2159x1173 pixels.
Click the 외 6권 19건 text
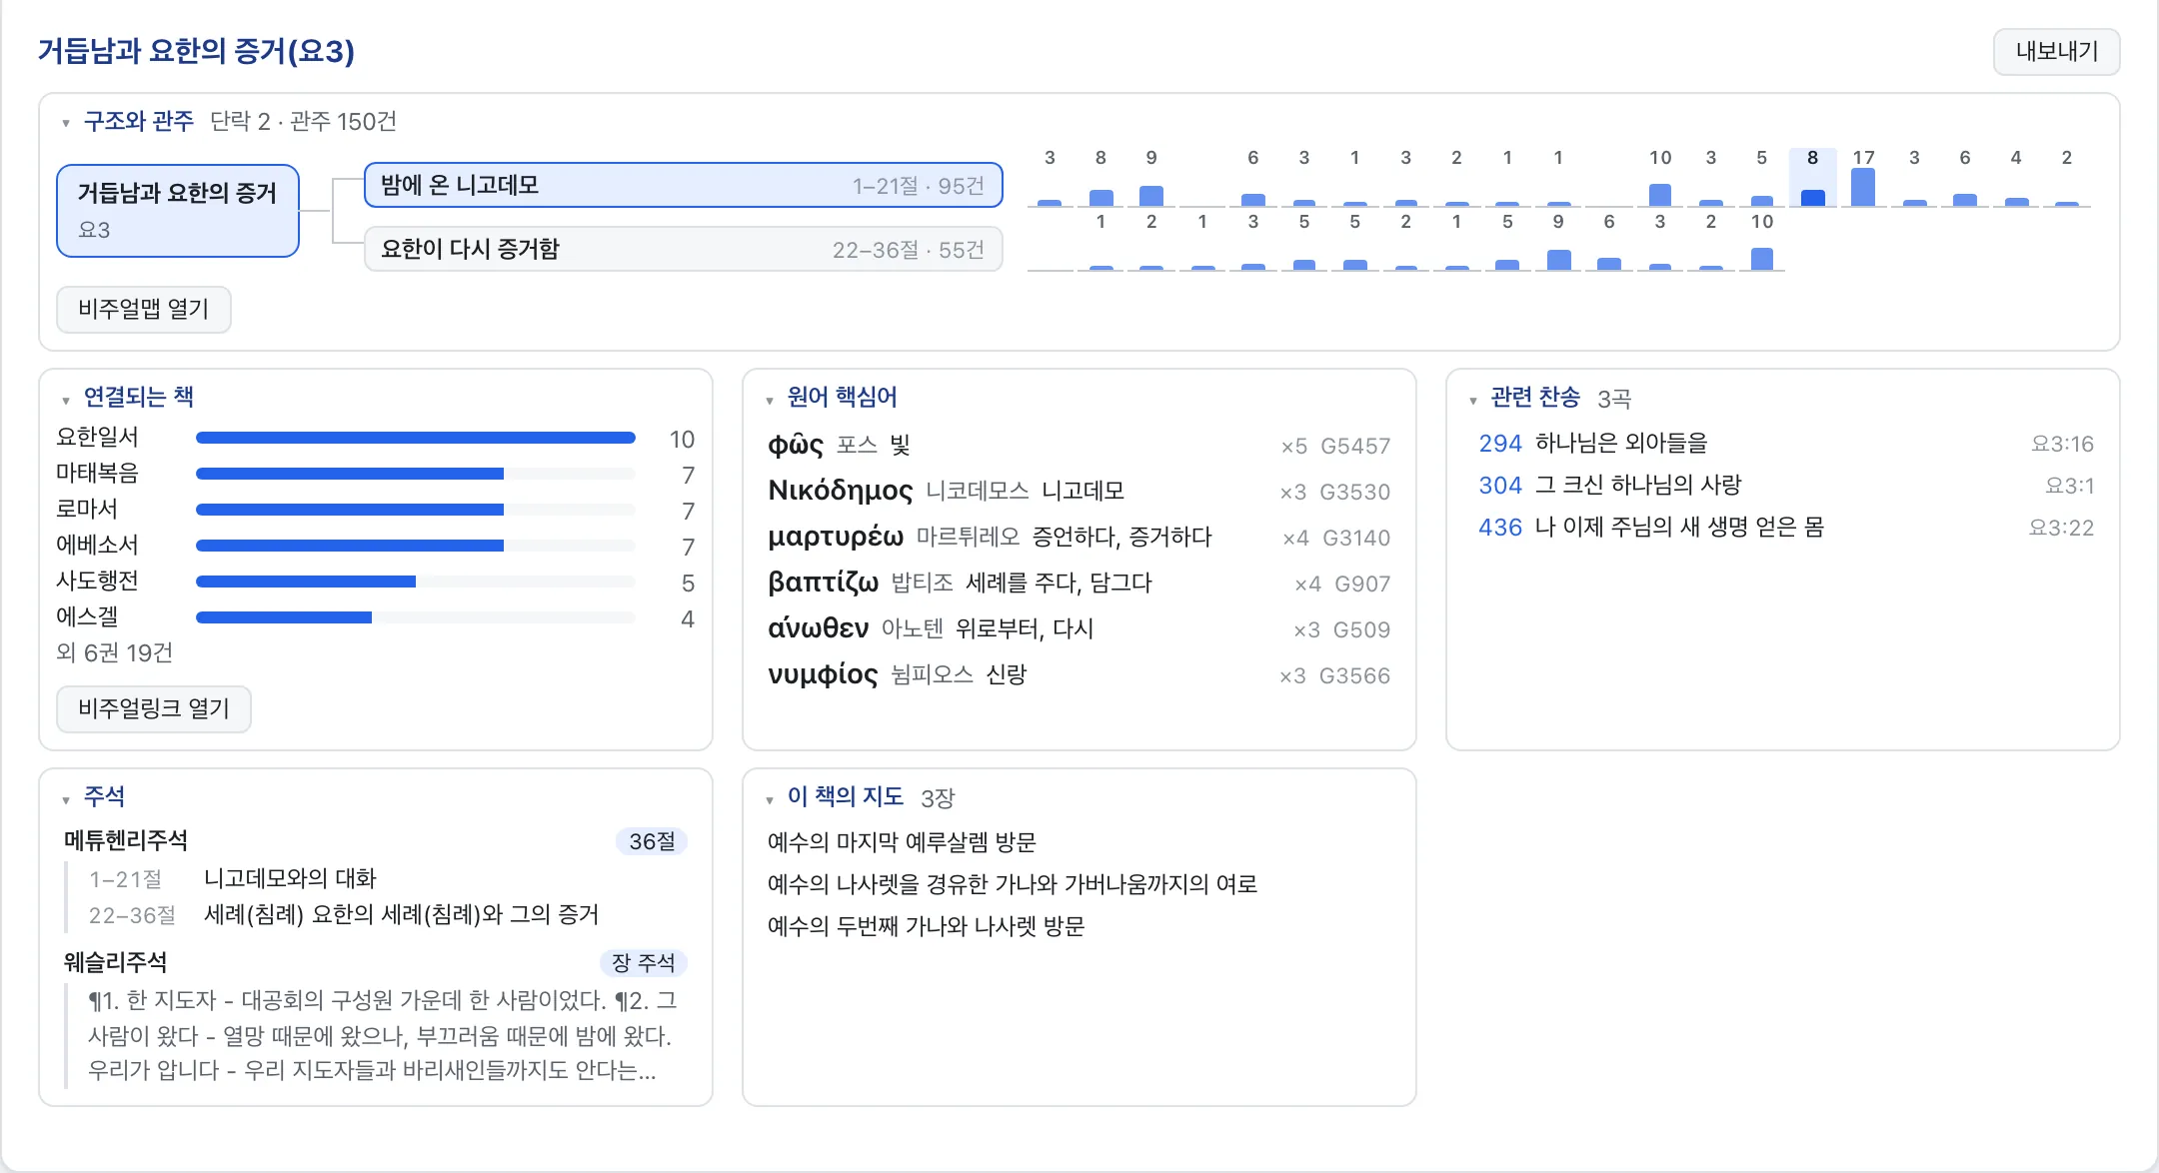click(114, 652)
